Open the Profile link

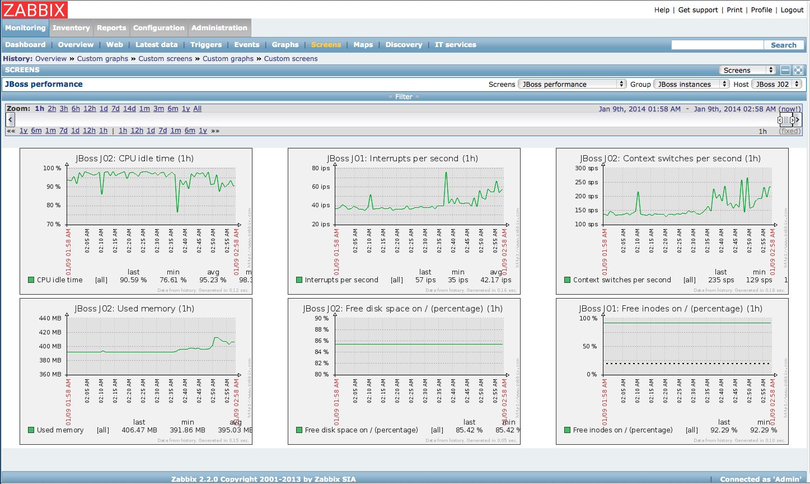coord(761,10)
